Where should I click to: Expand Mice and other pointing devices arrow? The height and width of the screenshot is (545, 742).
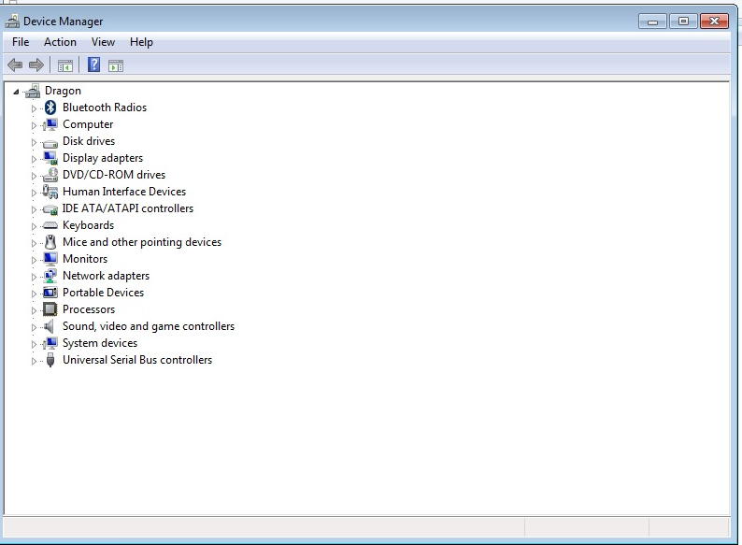34,243
